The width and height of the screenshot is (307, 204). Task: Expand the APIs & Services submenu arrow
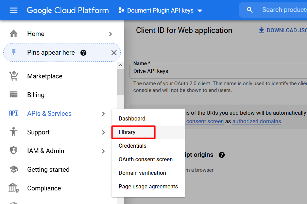point(103,114)
